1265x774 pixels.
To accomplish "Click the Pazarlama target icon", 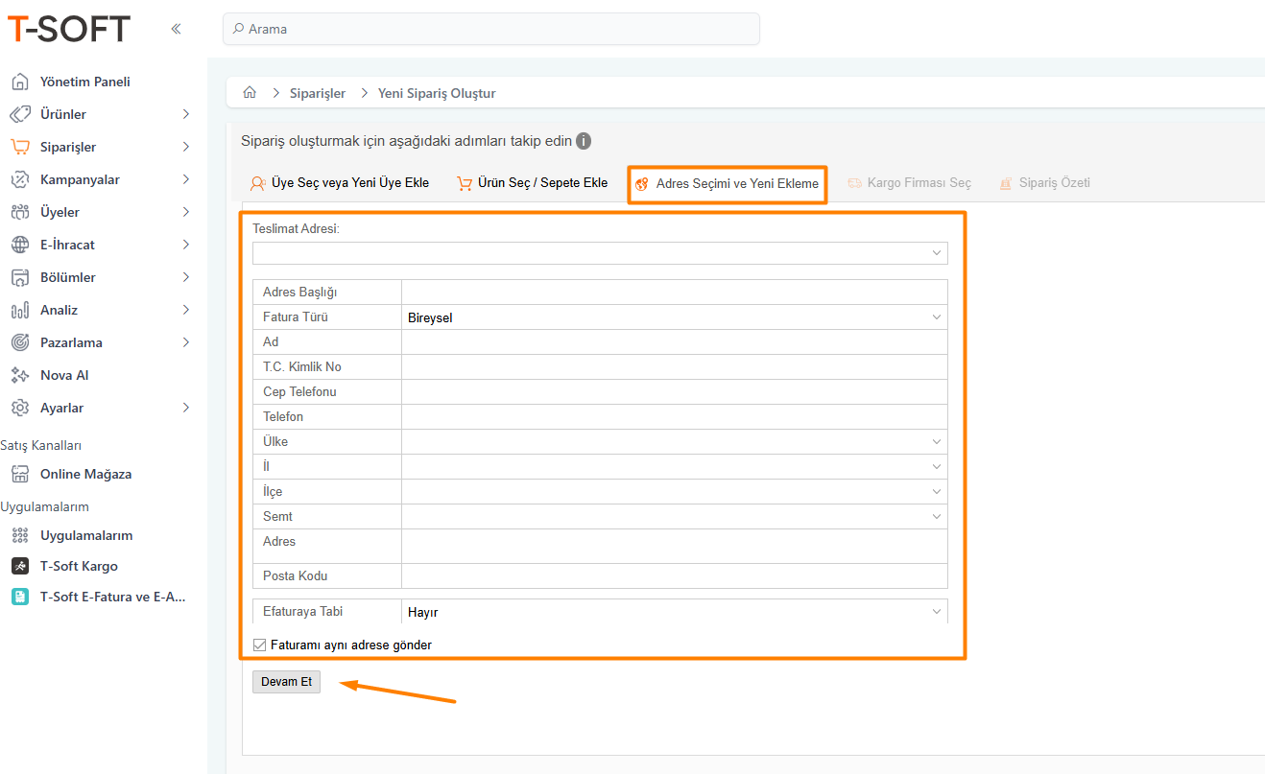I will pyautogui.click(x=20, y=342).
